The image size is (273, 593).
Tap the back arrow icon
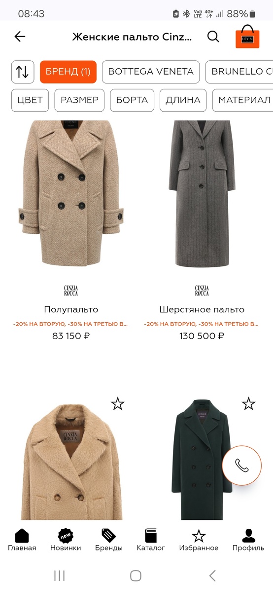(20, 37)
